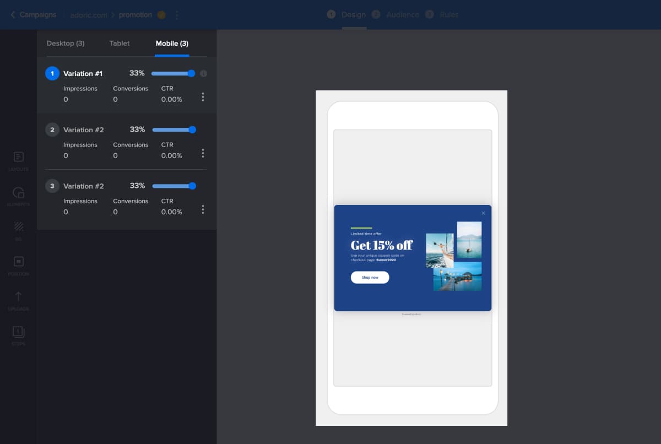
Task: Close the popup using its X icon
Action: pos(483,213)
